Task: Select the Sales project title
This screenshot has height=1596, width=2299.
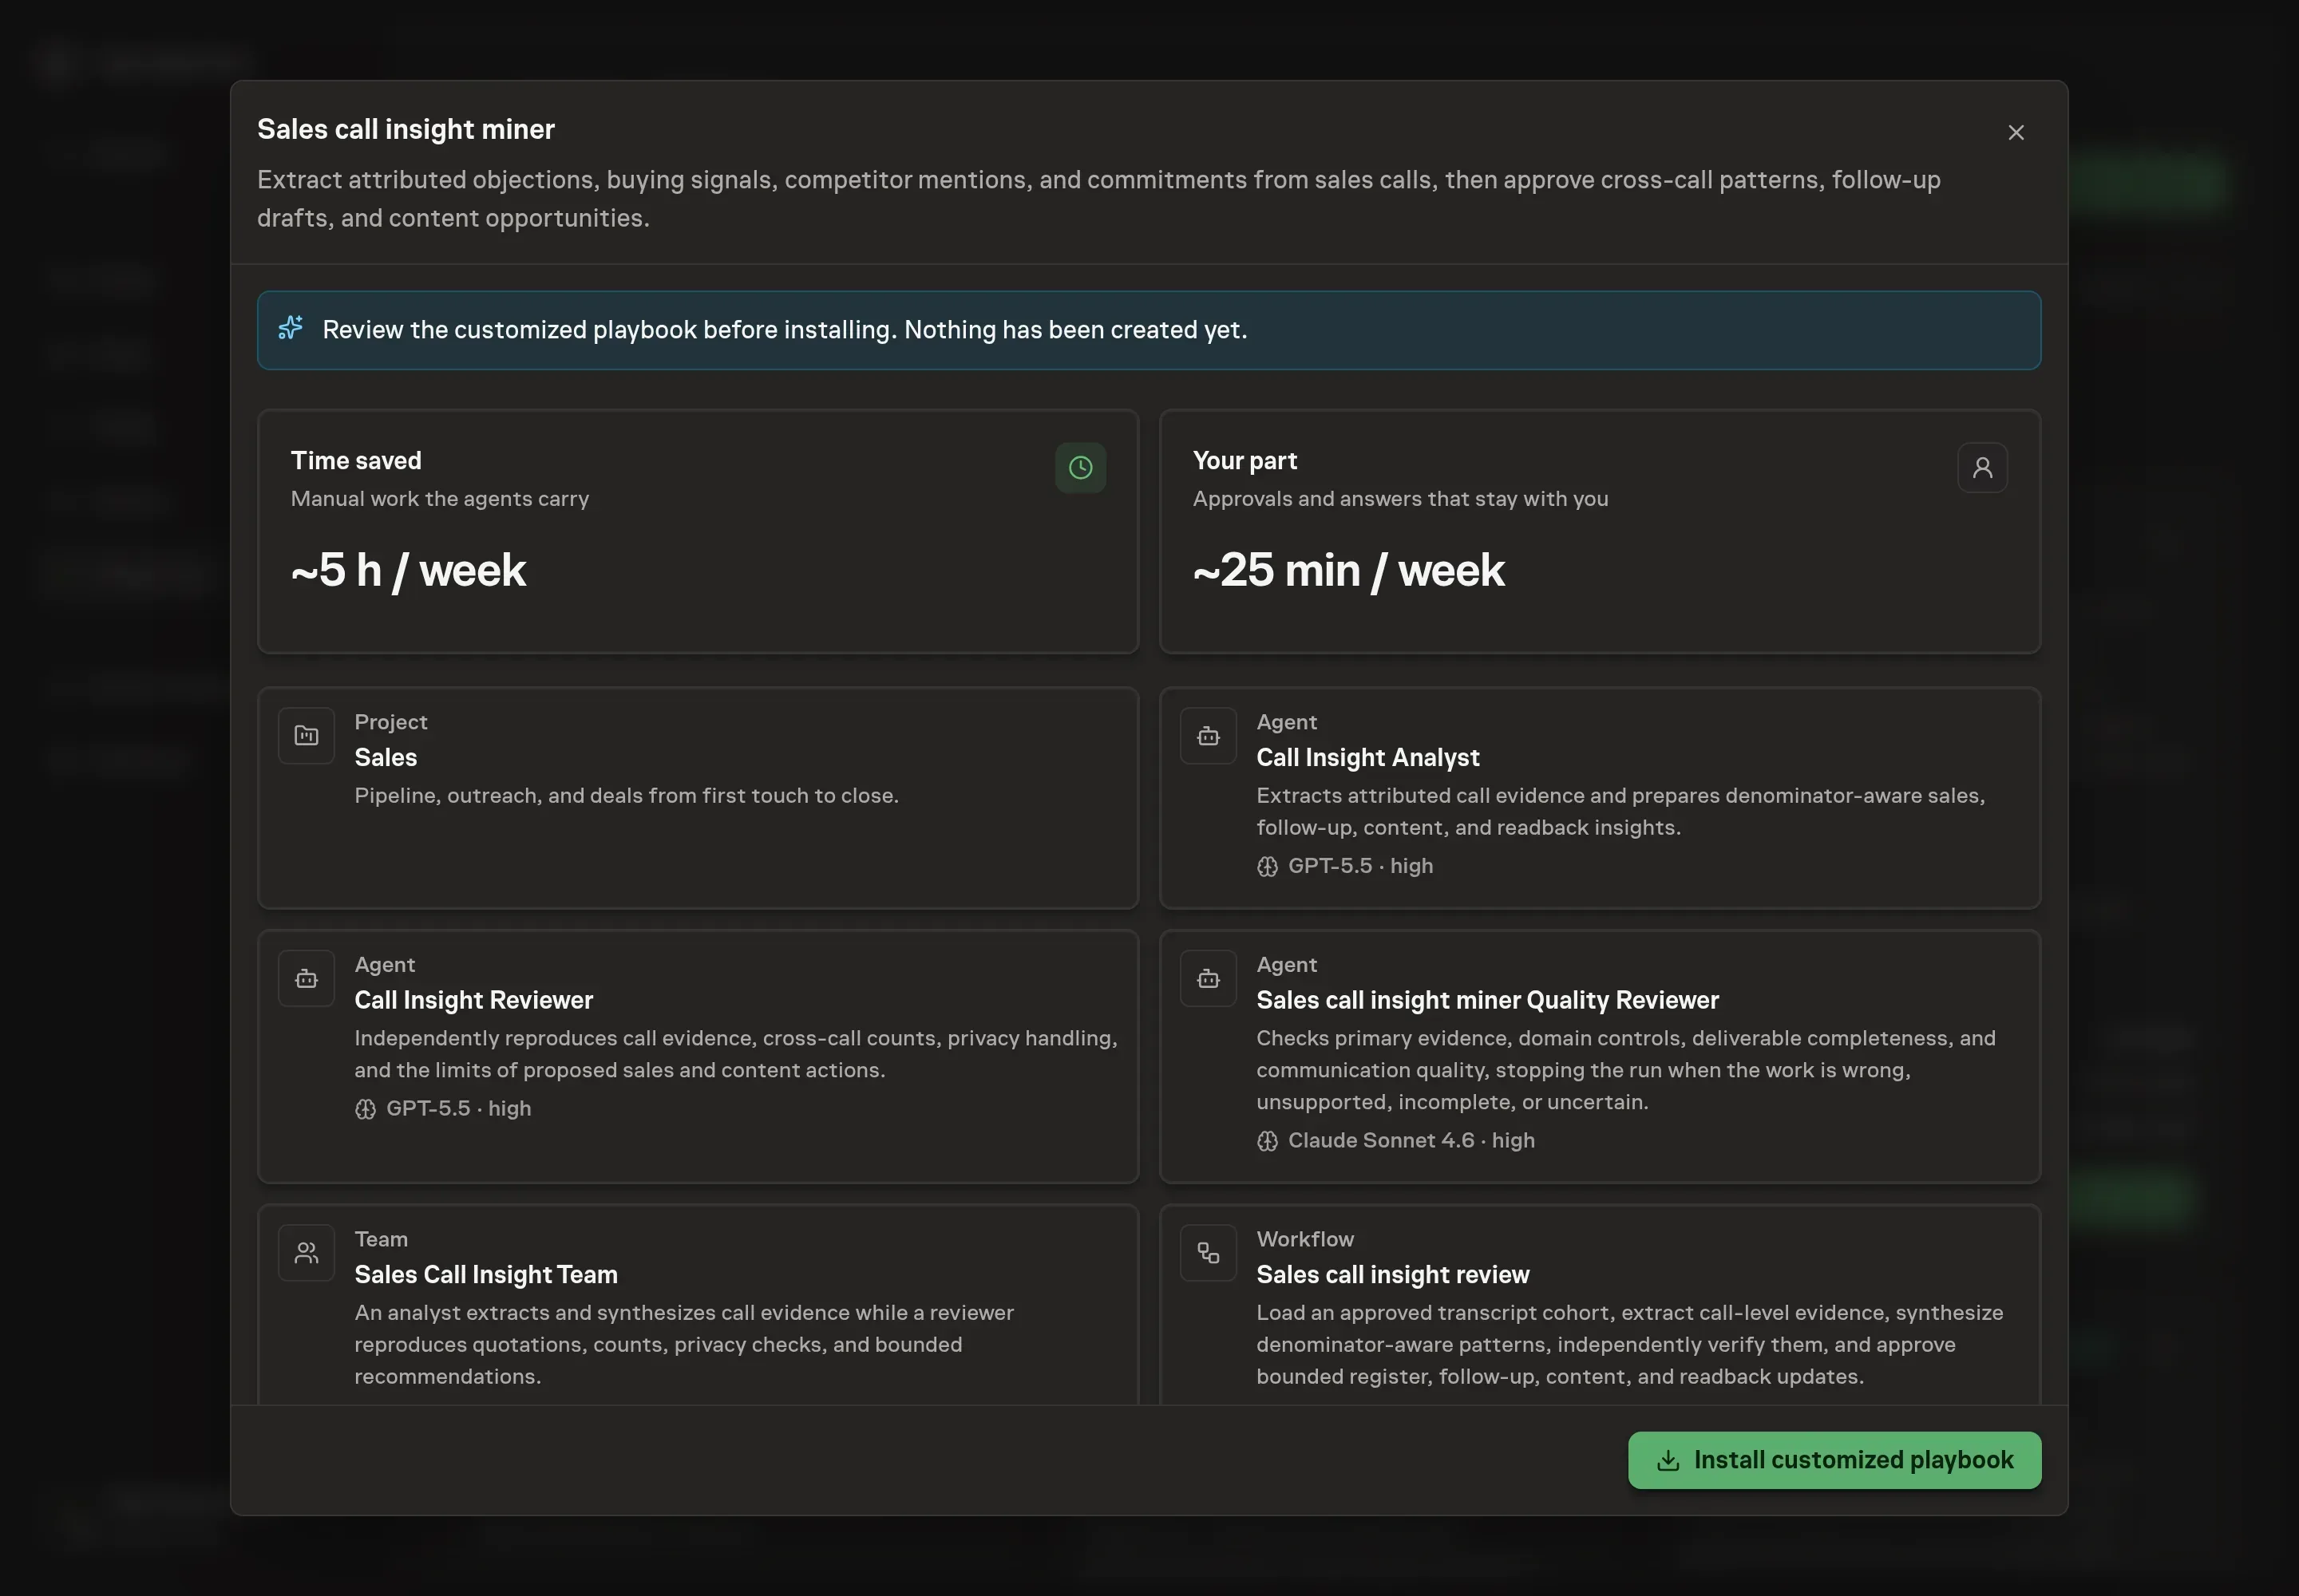Action: pos(386,757)
